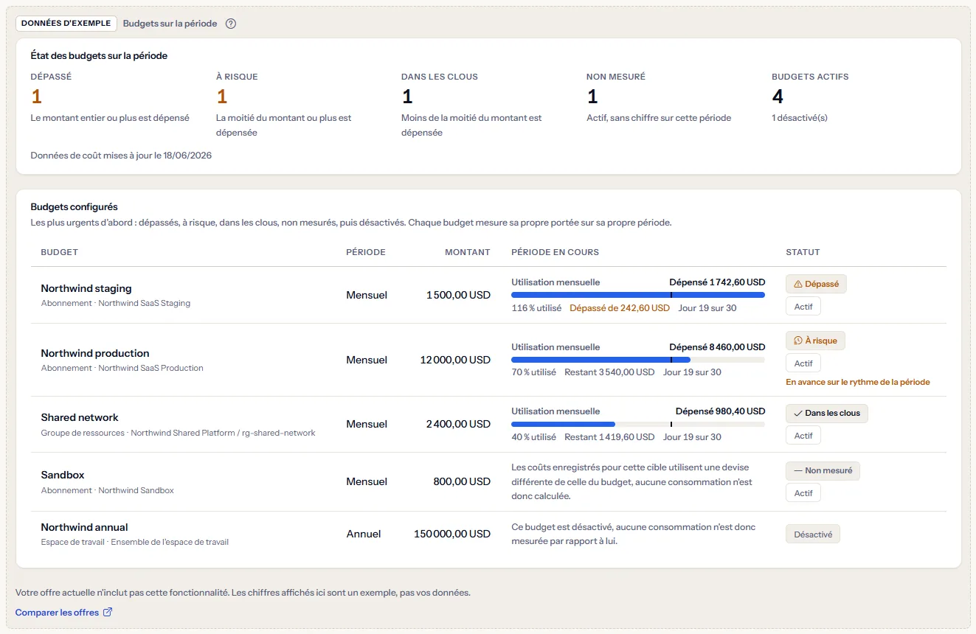976x634 pixels.
Task: Open the help icon beside Budgets sur la période
Action: pyautogui.click(x=231, y=24)
